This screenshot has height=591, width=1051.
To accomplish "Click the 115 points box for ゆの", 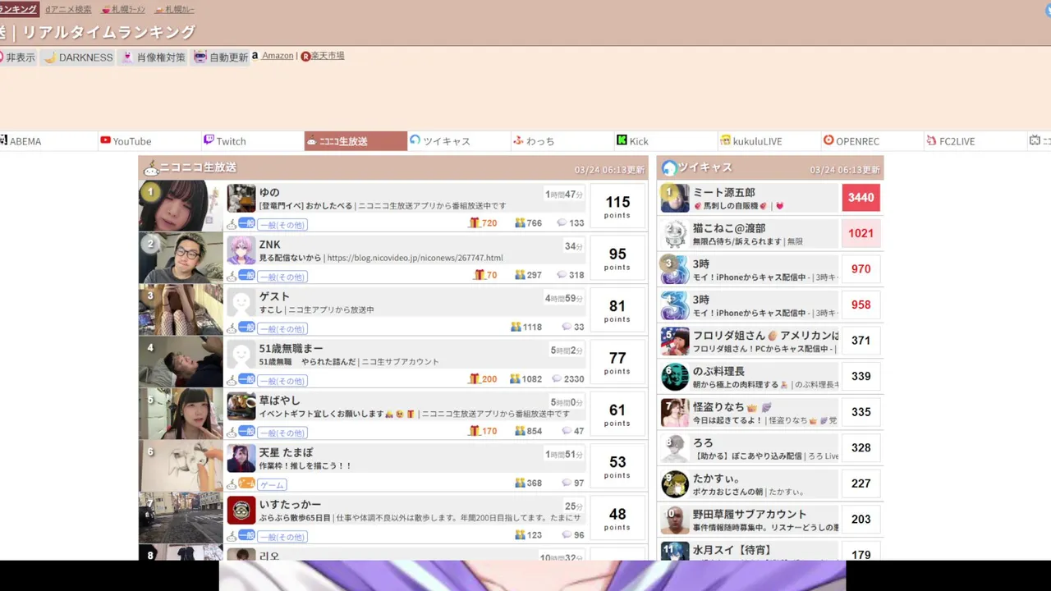I will click(617, 206).
